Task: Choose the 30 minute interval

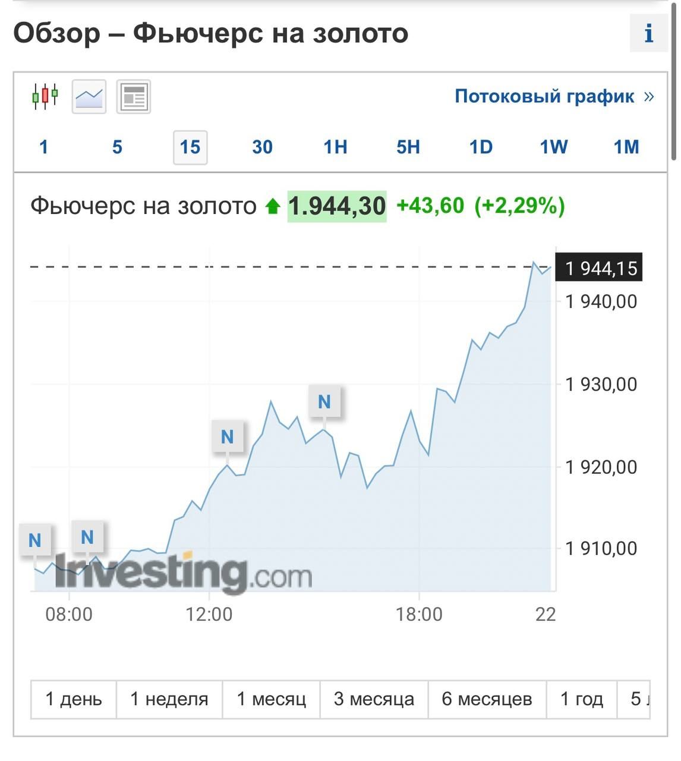Action: pyautogui.click(x=262, y=147)
